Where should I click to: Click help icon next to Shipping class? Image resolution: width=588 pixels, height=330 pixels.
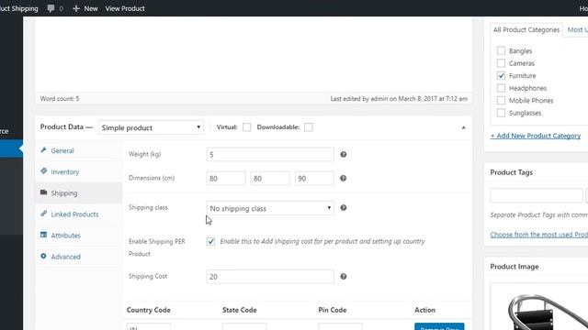343,208
